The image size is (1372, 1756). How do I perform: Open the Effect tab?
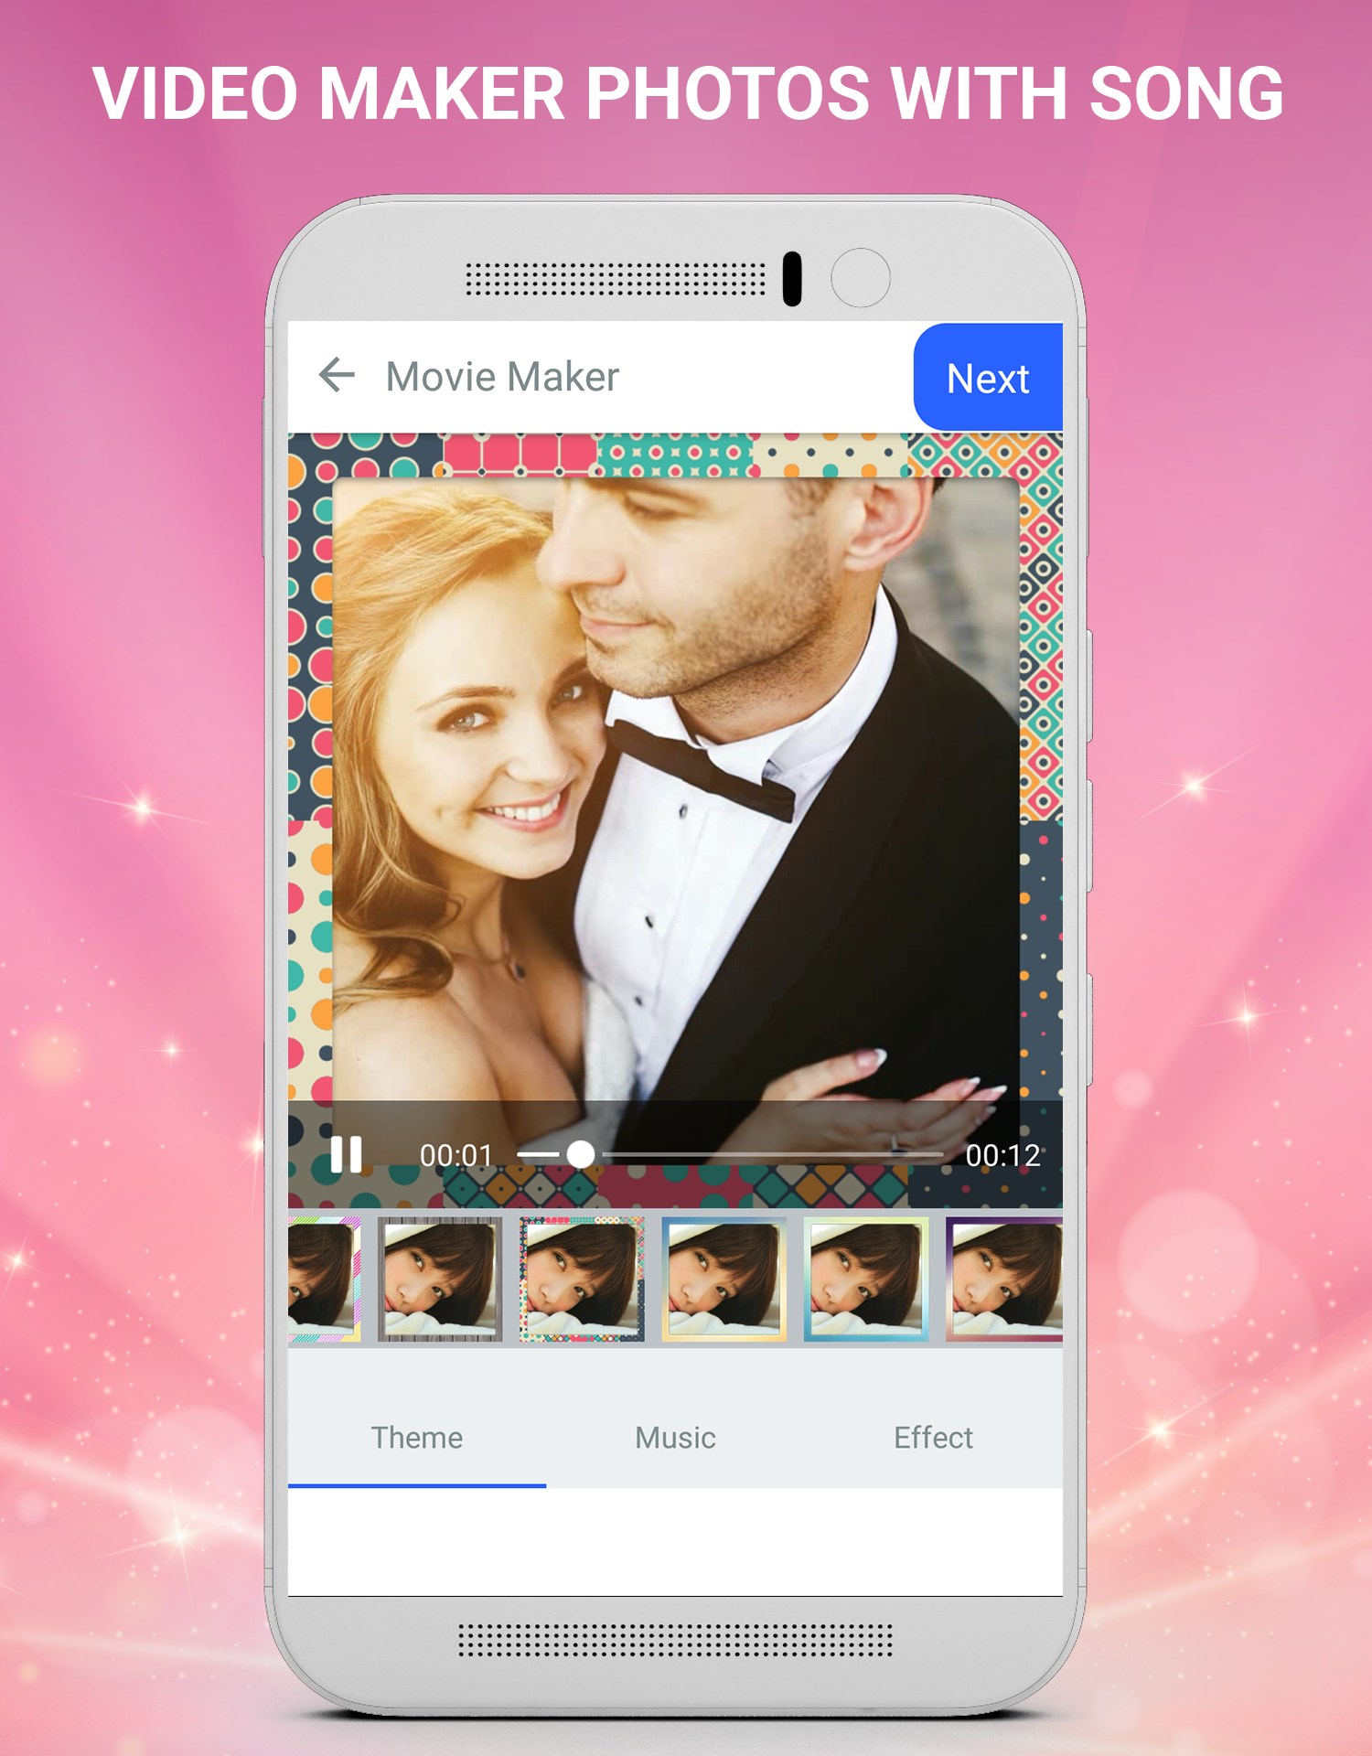tap(933, 1438)
